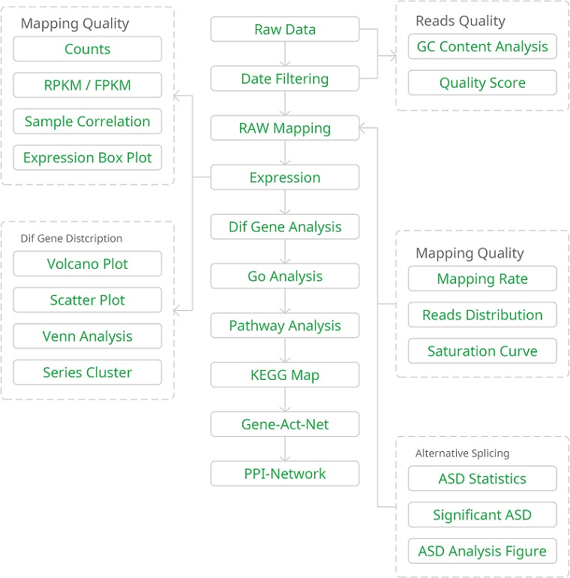Open the Counts item
The height and width of the screenshot is (578, 570).
[x=88, y=50]
